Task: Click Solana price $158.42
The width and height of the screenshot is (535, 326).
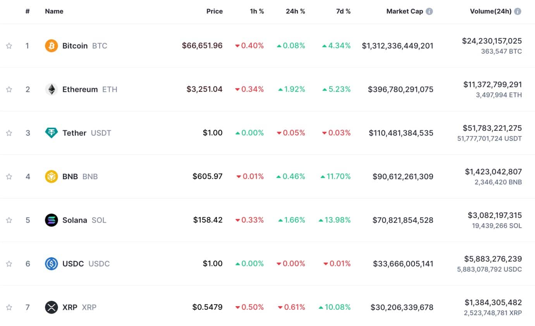Action: click(208, 220)
